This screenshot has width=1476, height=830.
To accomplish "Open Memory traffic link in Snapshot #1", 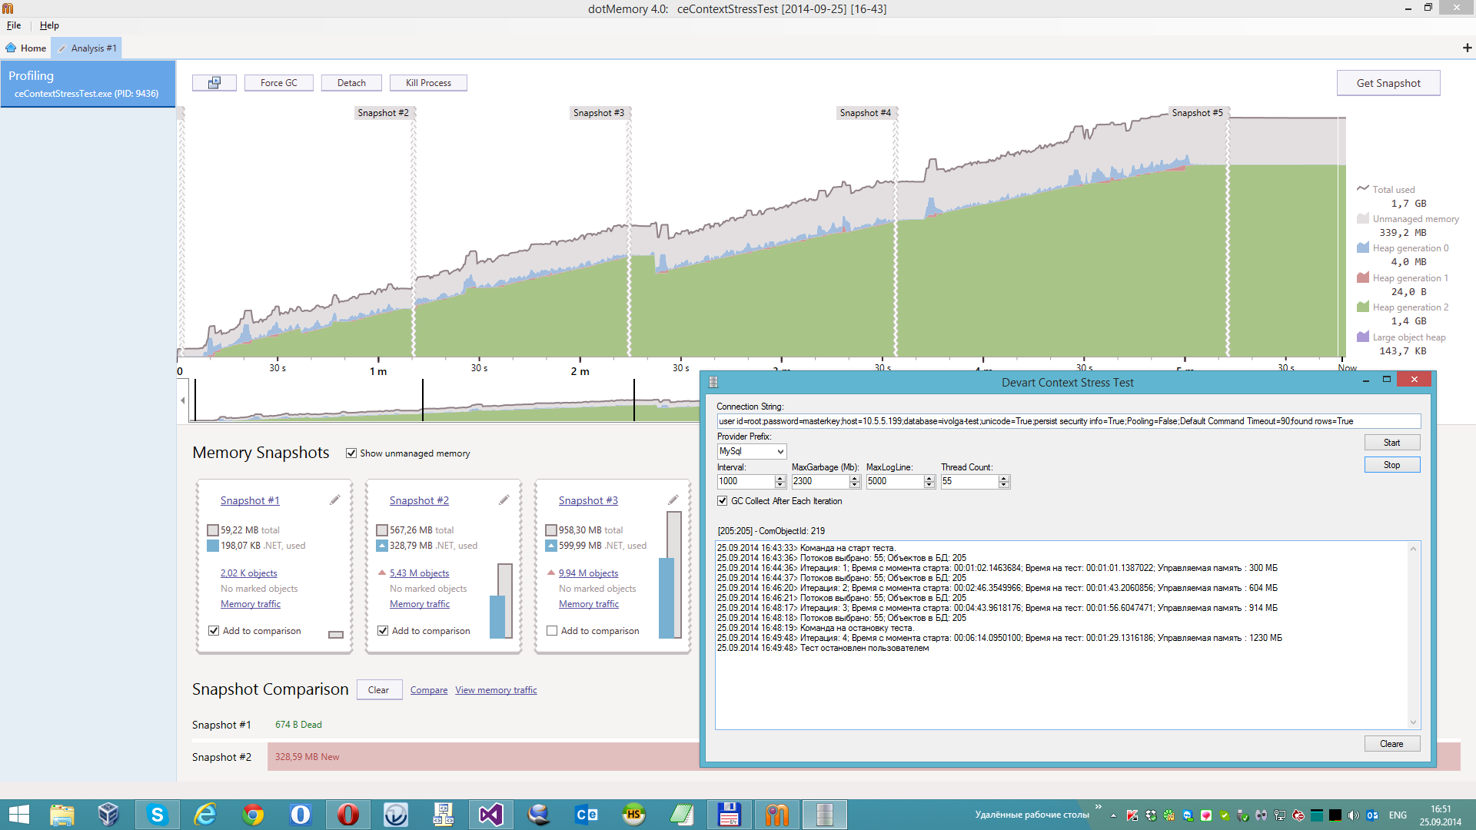I will click(x=251, y=604).
